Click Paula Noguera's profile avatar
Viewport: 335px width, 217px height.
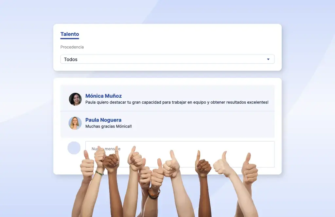click(x=75, y=123)
